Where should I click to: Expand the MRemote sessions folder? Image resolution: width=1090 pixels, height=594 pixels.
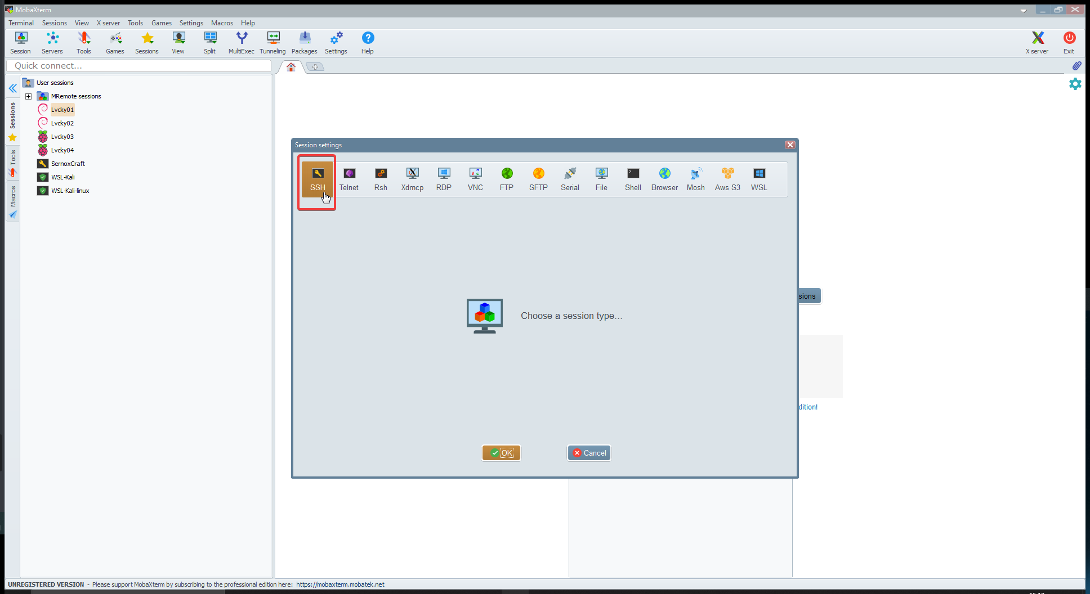28,96
